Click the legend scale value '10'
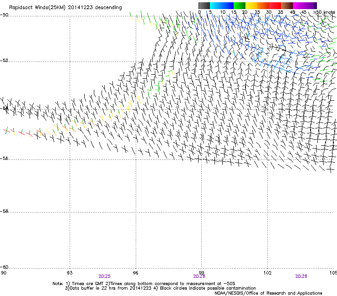Viewport: 337px width, 296px height. tap(223, 12)
